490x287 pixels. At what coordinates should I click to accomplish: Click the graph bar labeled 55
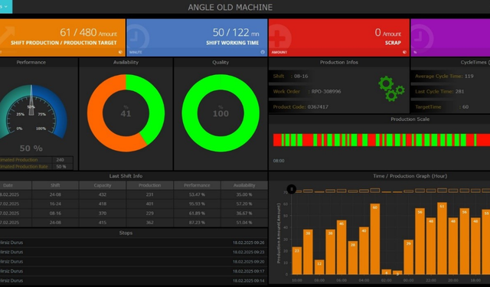click(486, 242)
